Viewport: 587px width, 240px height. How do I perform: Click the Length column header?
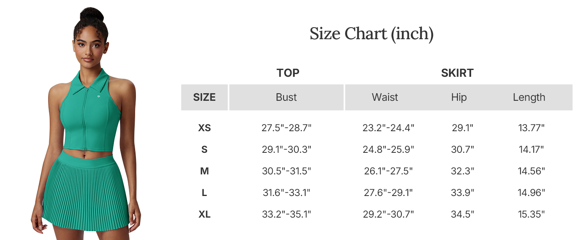pos(529,97)
